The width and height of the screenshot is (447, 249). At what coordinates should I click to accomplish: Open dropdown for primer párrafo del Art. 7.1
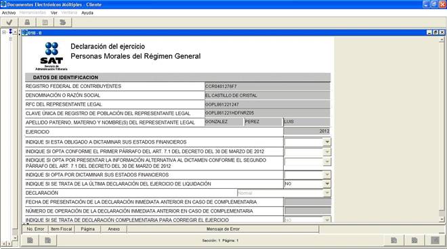327,152
